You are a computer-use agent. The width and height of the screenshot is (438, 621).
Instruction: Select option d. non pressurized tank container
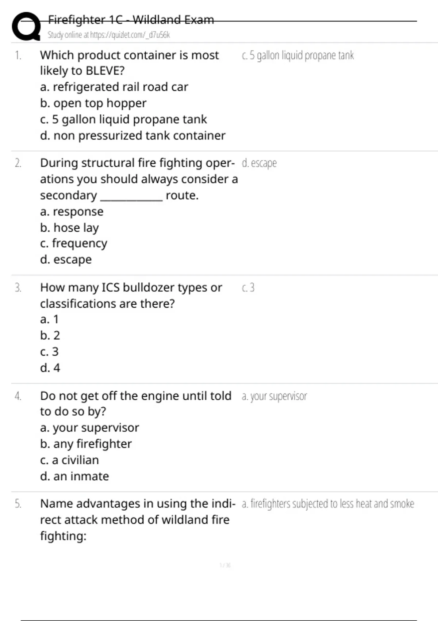coord(132,136)
